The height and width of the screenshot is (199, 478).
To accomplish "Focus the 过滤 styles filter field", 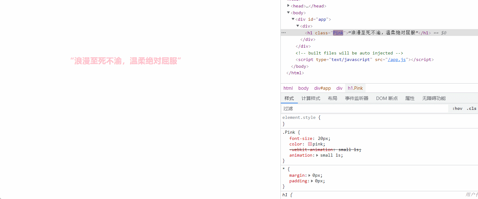I will (x=365, y=108).
